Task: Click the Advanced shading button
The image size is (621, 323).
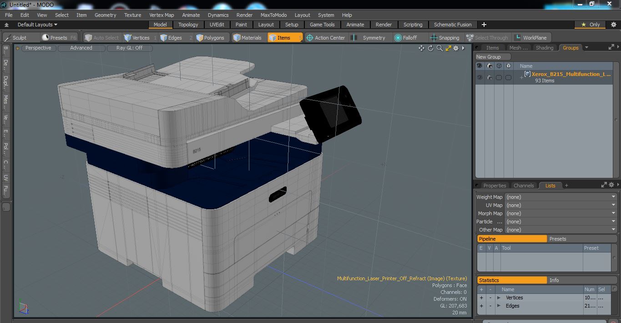Action: [x=81, y=48]
